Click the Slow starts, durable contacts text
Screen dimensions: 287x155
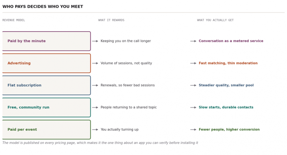pos(226,107)
